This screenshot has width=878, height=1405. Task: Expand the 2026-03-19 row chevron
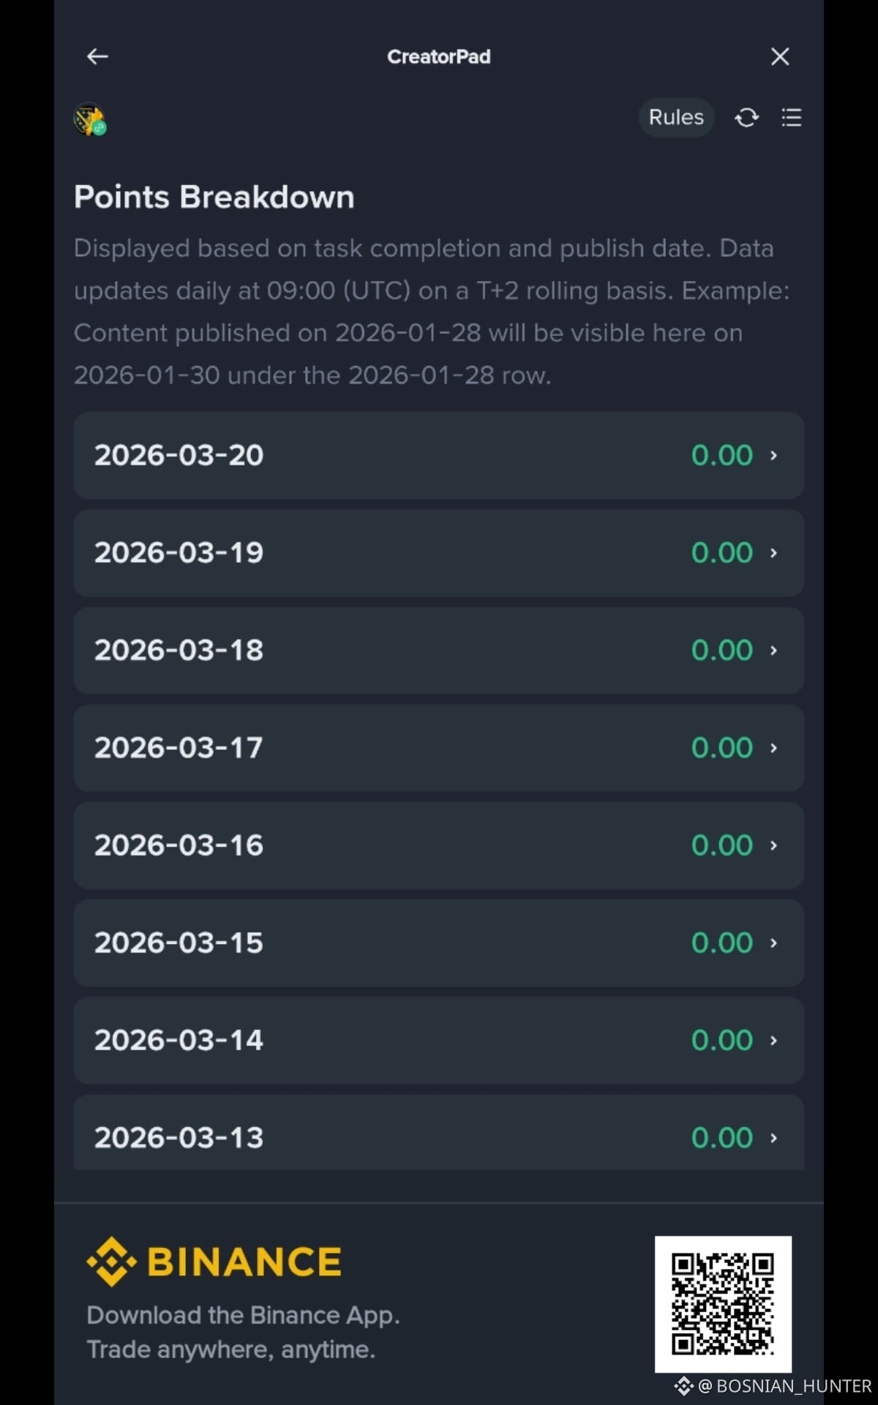tap(773, 552)
